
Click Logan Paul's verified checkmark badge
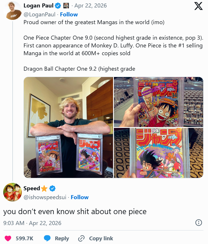coord(58,6)
